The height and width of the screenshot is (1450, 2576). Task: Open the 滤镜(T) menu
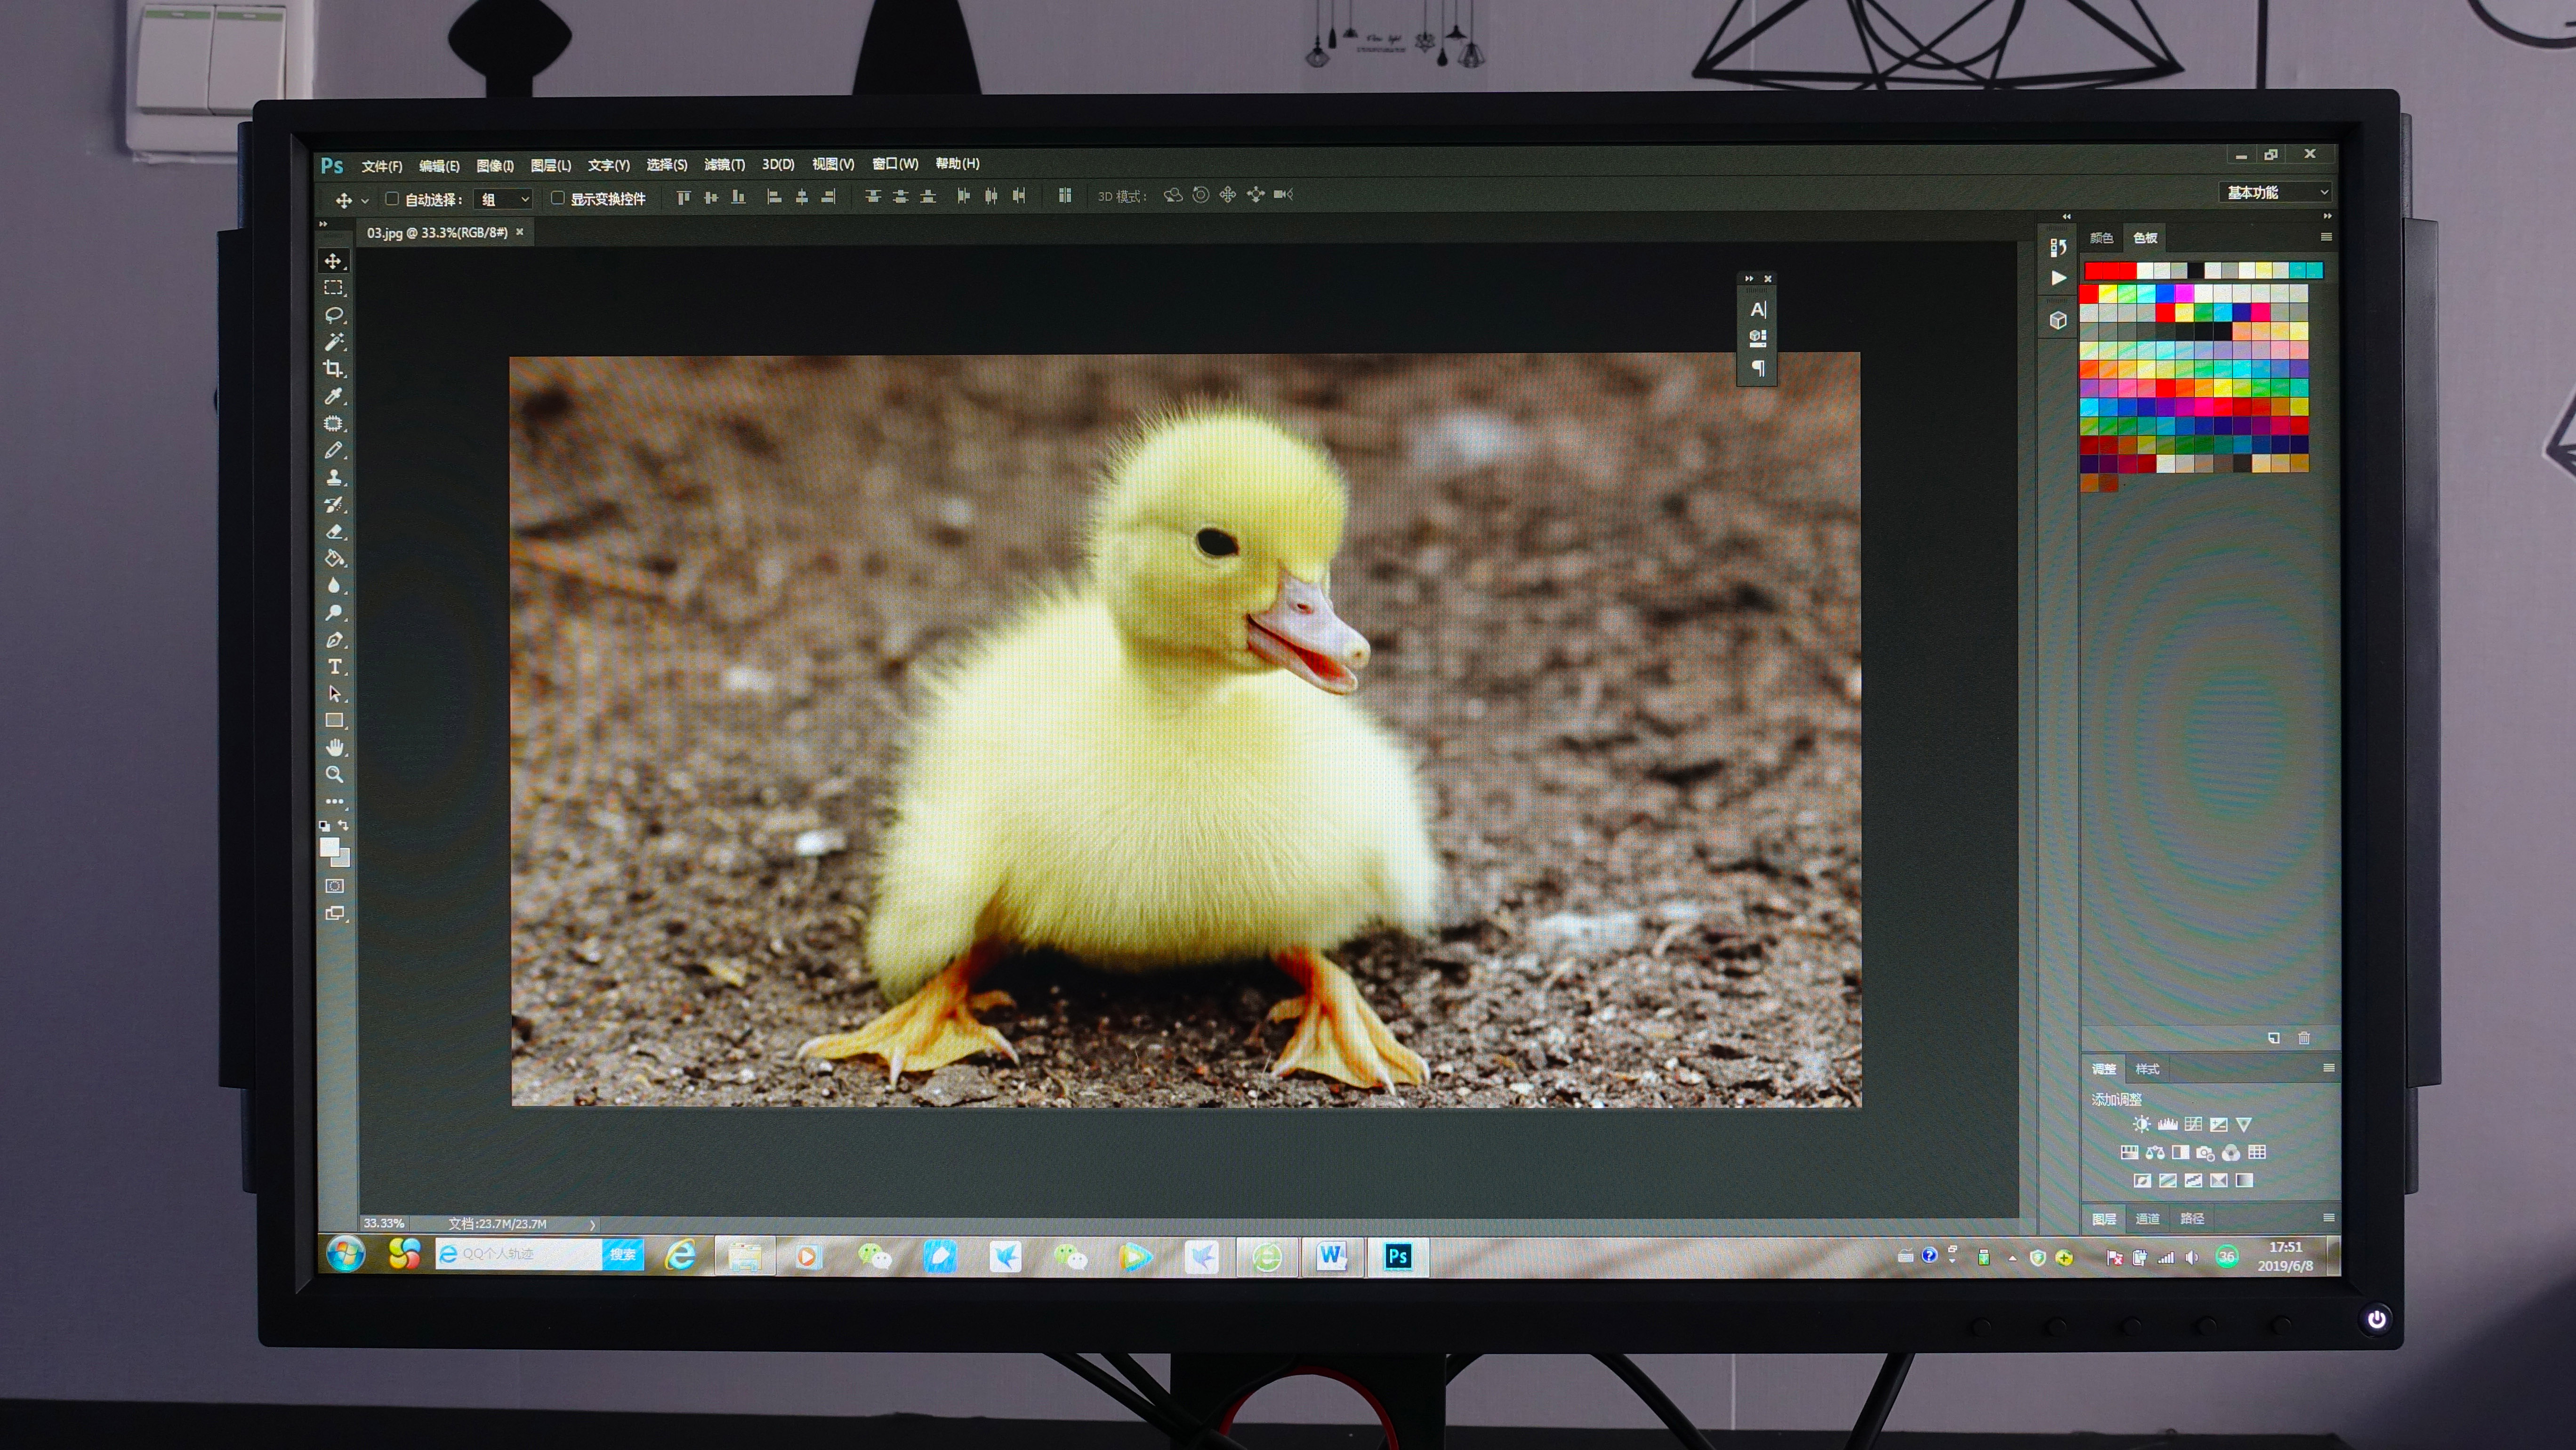pos(724,164)
